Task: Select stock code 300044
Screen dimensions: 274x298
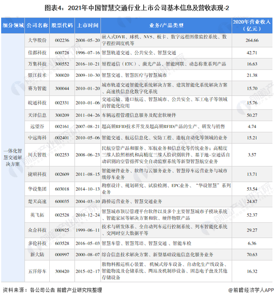Action: (x=62, y=88)
